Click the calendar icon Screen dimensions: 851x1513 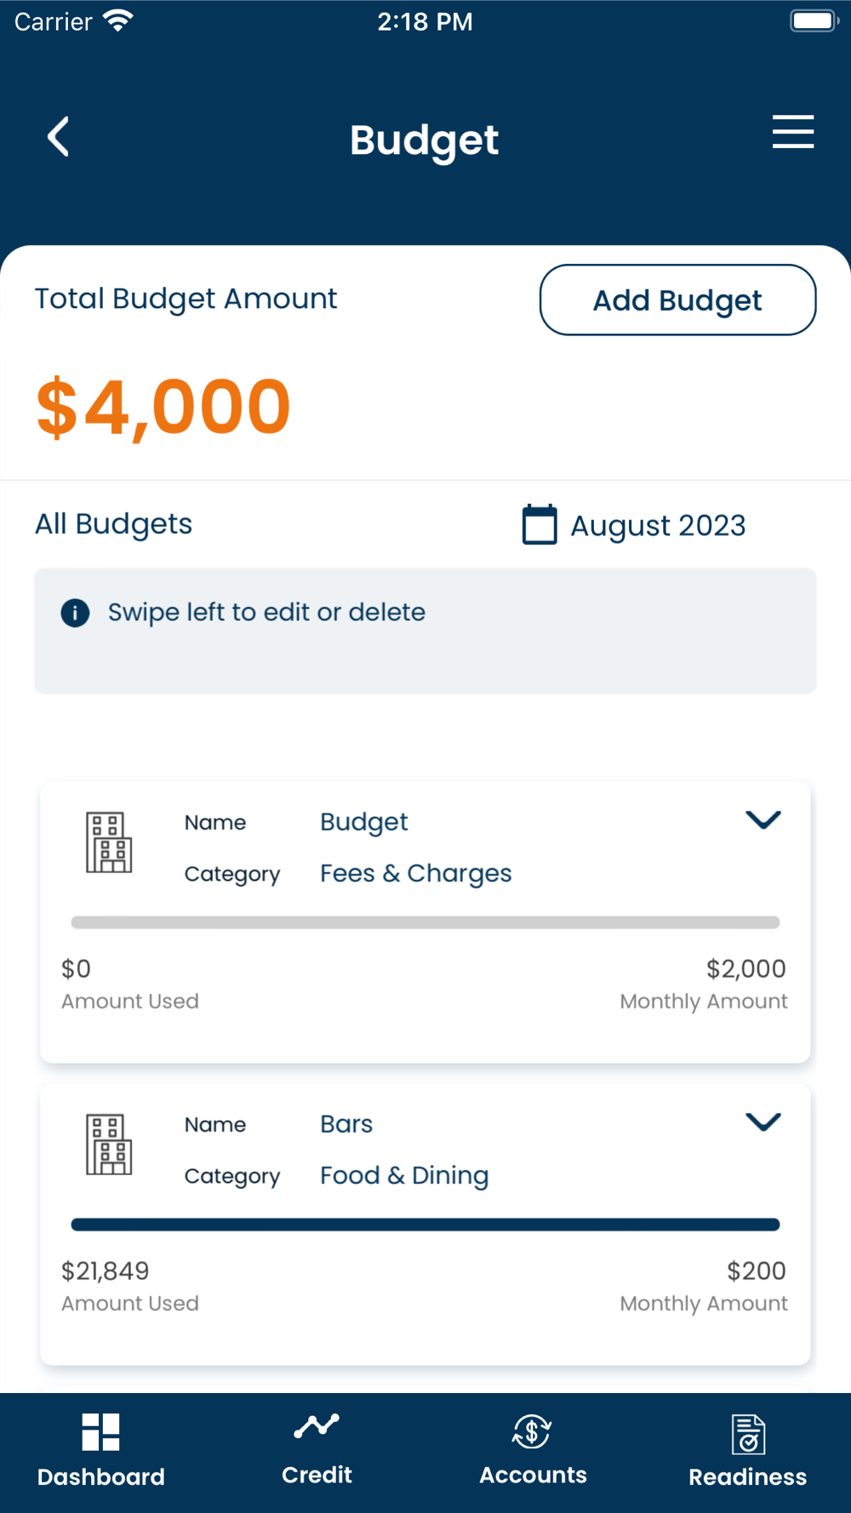[539, 524]
